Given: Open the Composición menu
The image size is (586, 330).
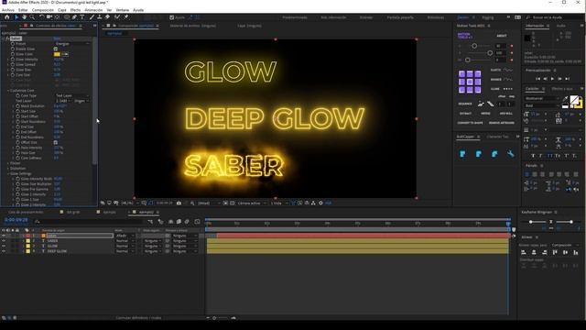Looking at the screenshot, I should [43, 10].
